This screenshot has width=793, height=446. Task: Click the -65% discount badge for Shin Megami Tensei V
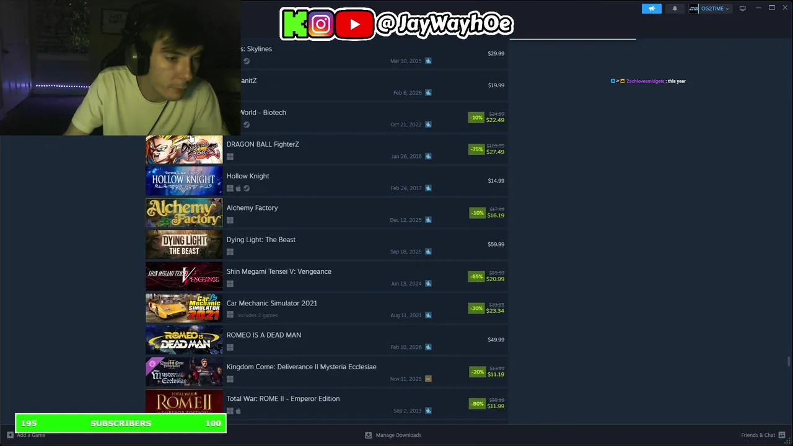pyautogui.click(x=476, y=276)
